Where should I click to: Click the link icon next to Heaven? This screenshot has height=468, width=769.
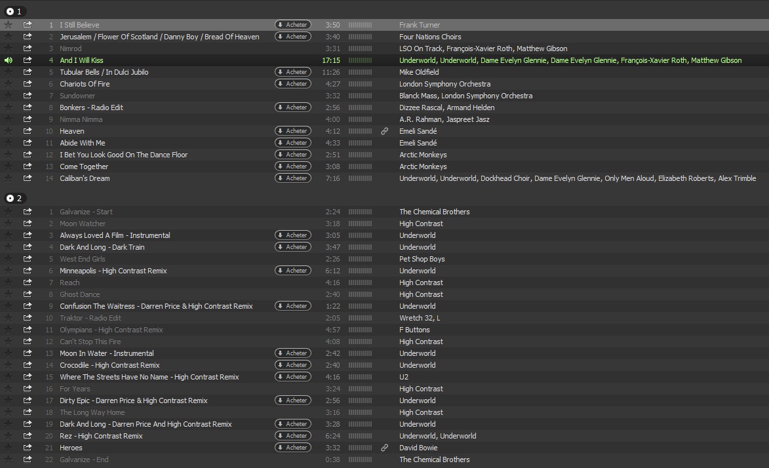(385, 131)
